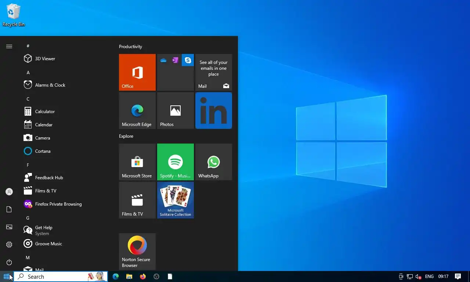Open Microsoft Edge from taskbar
The width and height of the screenshot is (470, 282).
[116, 276]
